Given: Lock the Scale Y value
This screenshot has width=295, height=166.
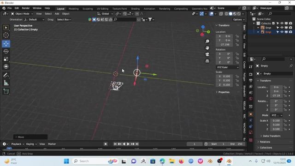Looking at the screenshot, I should 237,81.
